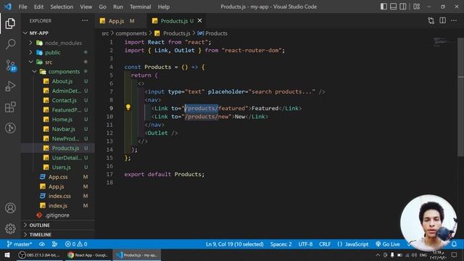
Task: Collapse the src folder
Action: (x=58, y=62)
